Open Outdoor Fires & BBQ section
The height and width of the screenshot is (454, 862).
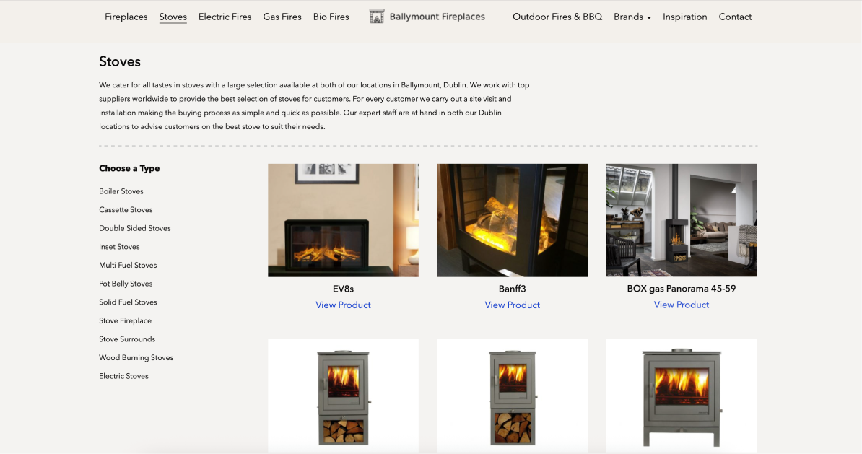coord(557,17)
